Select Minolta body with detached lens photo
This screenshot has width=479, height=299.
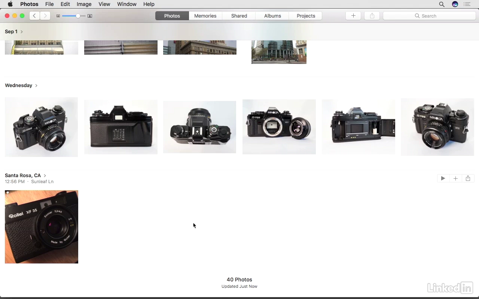(x=279, y=127)
